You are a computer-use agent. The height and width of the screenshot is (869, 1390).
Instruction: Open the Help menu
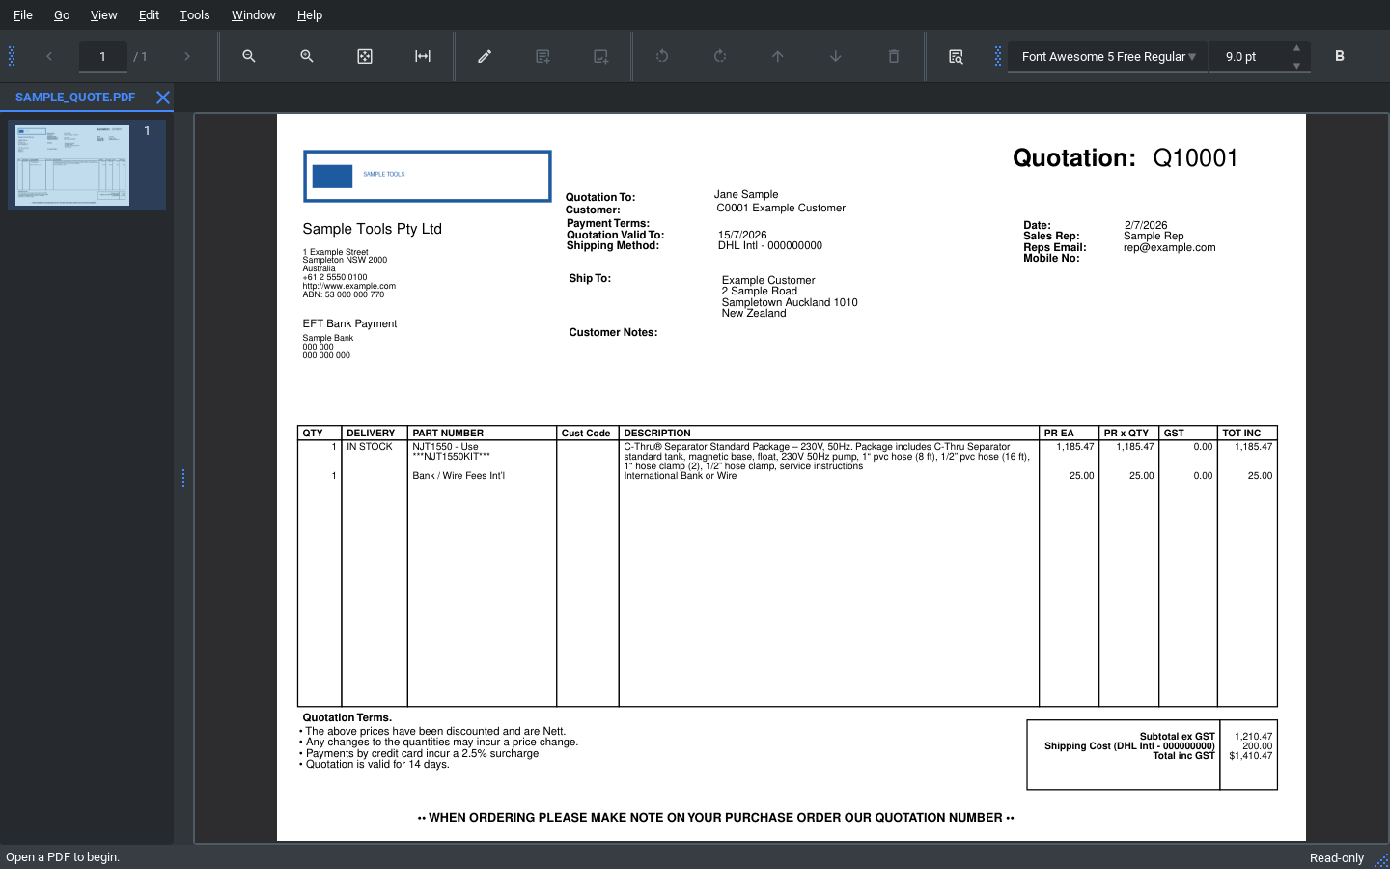pyautogui.click(x=310, y=14)
